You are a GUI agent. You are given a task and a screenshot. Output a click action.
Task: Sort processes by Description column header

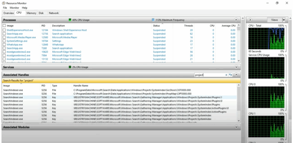(x=58, y=26)
